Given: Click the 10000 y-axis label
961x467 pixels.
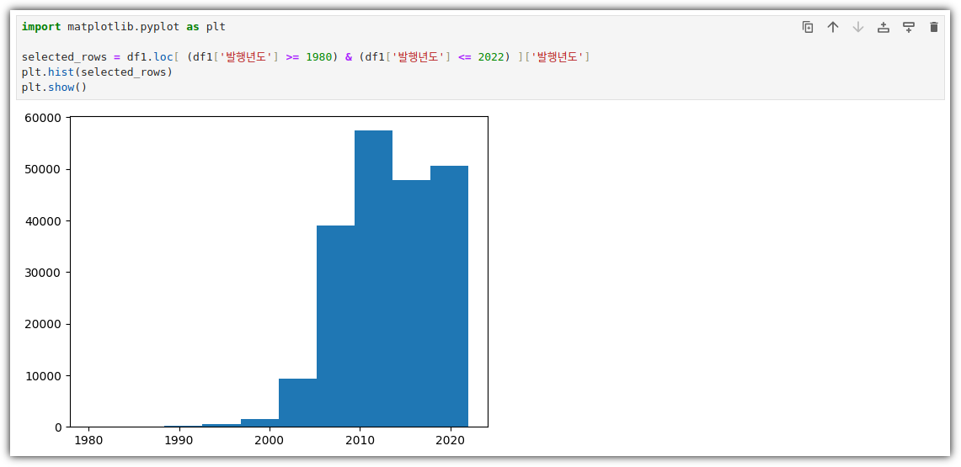Looking at the screenshot, I should click(45, 376).
